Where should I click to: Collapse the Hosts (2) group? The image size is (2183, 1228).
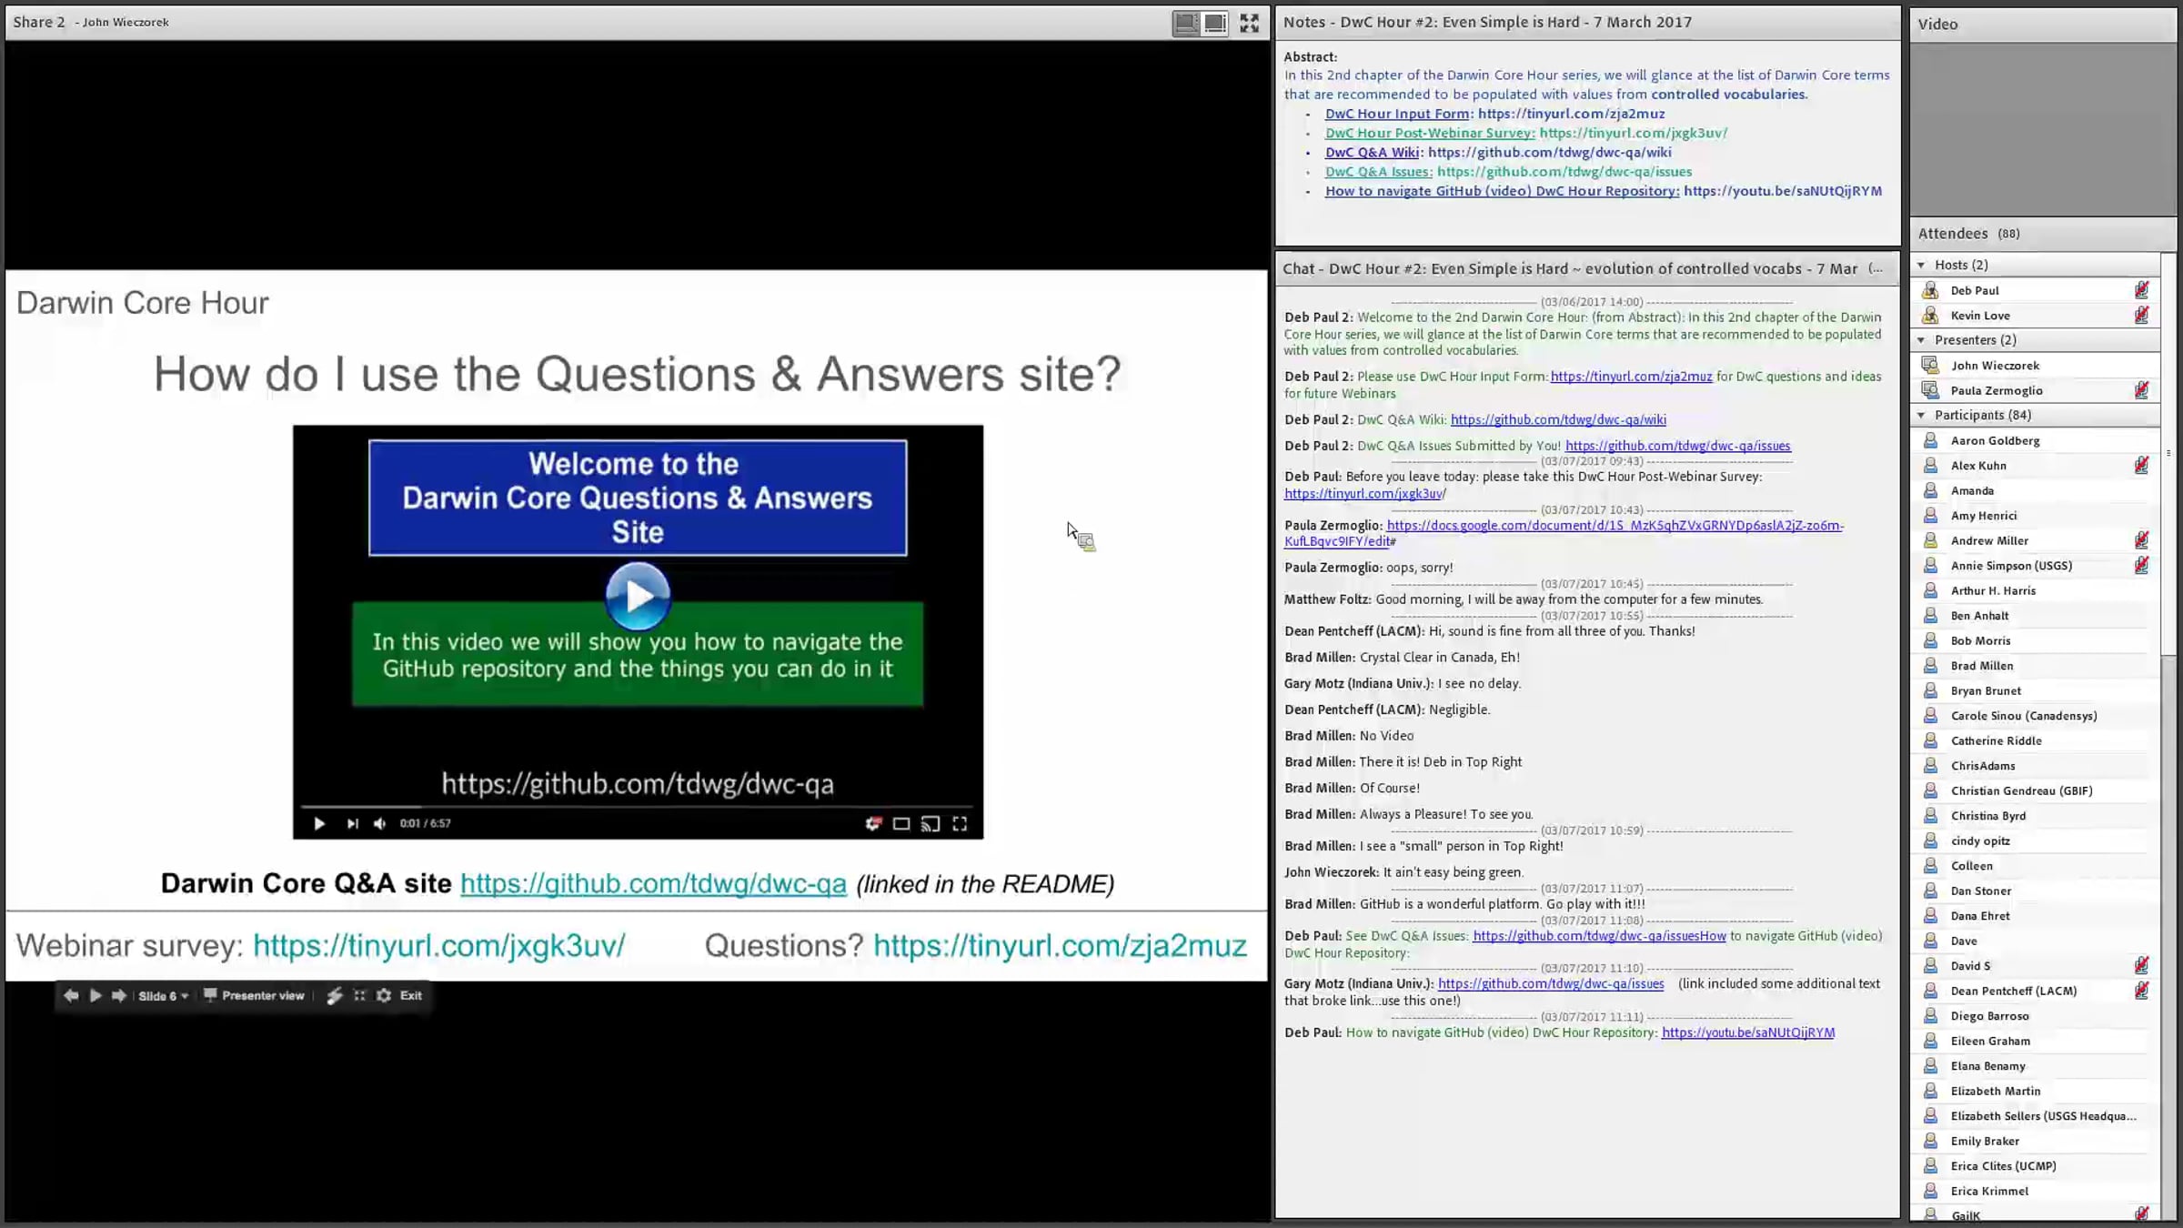(1921, 265)
